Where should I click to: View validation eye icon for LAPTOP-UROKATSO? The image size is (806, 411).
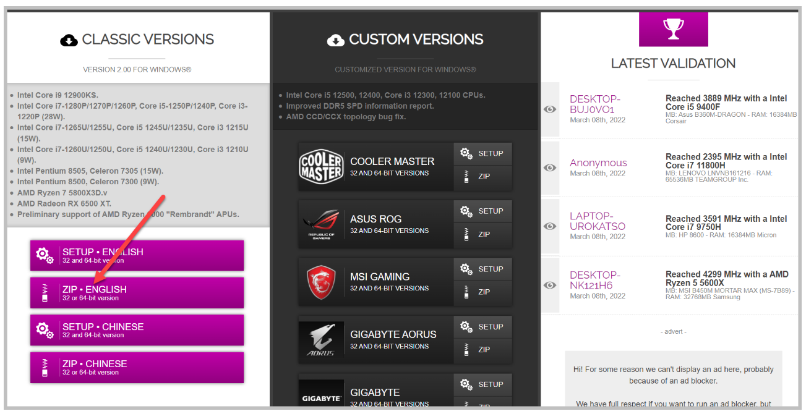click(550, 226)
